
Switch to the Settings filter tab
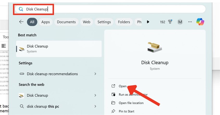tap(104, 22)
